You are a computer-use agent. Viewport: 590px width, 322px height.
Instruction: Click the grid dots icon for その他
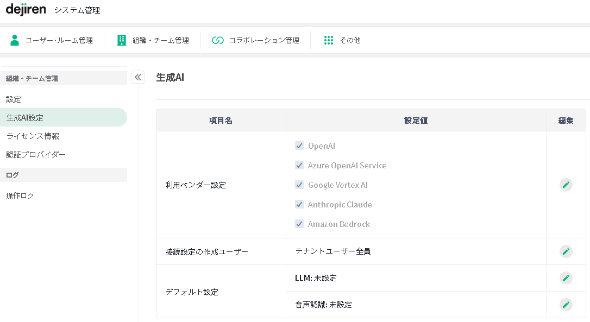328,40
